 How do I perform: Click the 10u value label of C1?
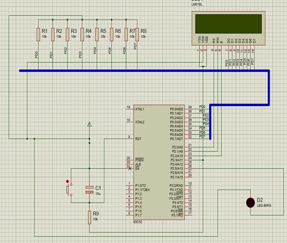click(x=98, y=194)
